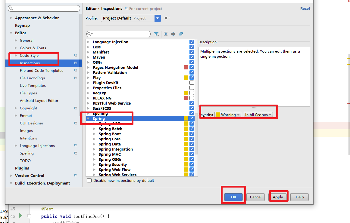Click the project icon beside Language Injections

point(76,146)
